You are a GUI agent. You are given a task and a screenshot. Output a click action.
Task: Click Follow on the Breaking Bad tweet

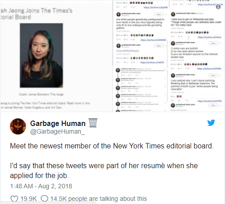(213, 75)
